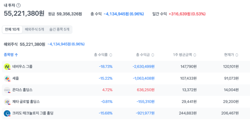Screen dimensions: 250x123
Task: Click the 14,004원 current price
Action: tap(231, 90)
